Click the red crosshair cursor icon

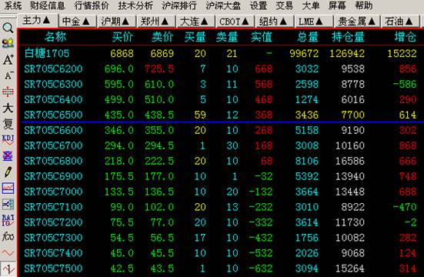[x=8, y=92]
